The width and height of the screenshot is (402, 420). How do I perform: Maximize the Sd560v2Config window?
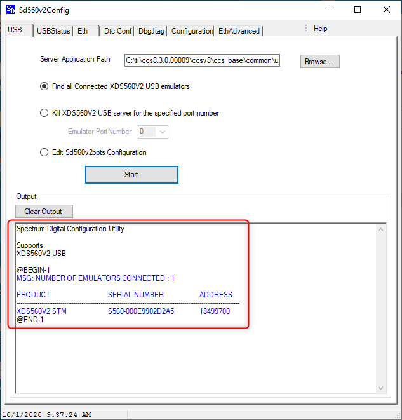point(358,10)
